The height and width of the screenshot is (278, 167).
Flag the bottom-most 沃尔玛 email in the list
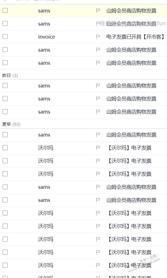[98, 265]
